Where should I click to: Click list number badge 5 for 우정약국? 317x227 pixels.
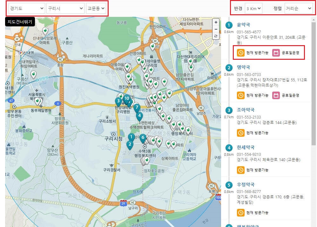(x=229, y=185)
